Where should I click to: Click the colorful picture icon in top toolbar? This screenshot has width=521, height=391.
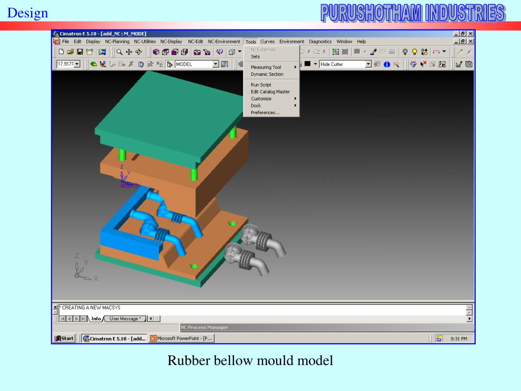[x=102, y=52]
